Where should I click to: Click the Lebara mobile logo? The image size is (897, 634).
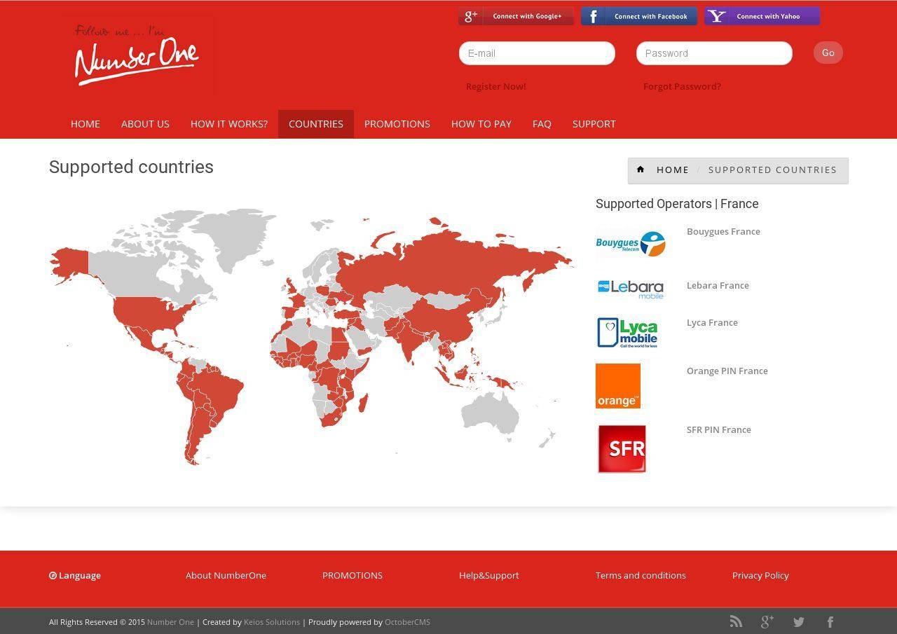point(630,289)
